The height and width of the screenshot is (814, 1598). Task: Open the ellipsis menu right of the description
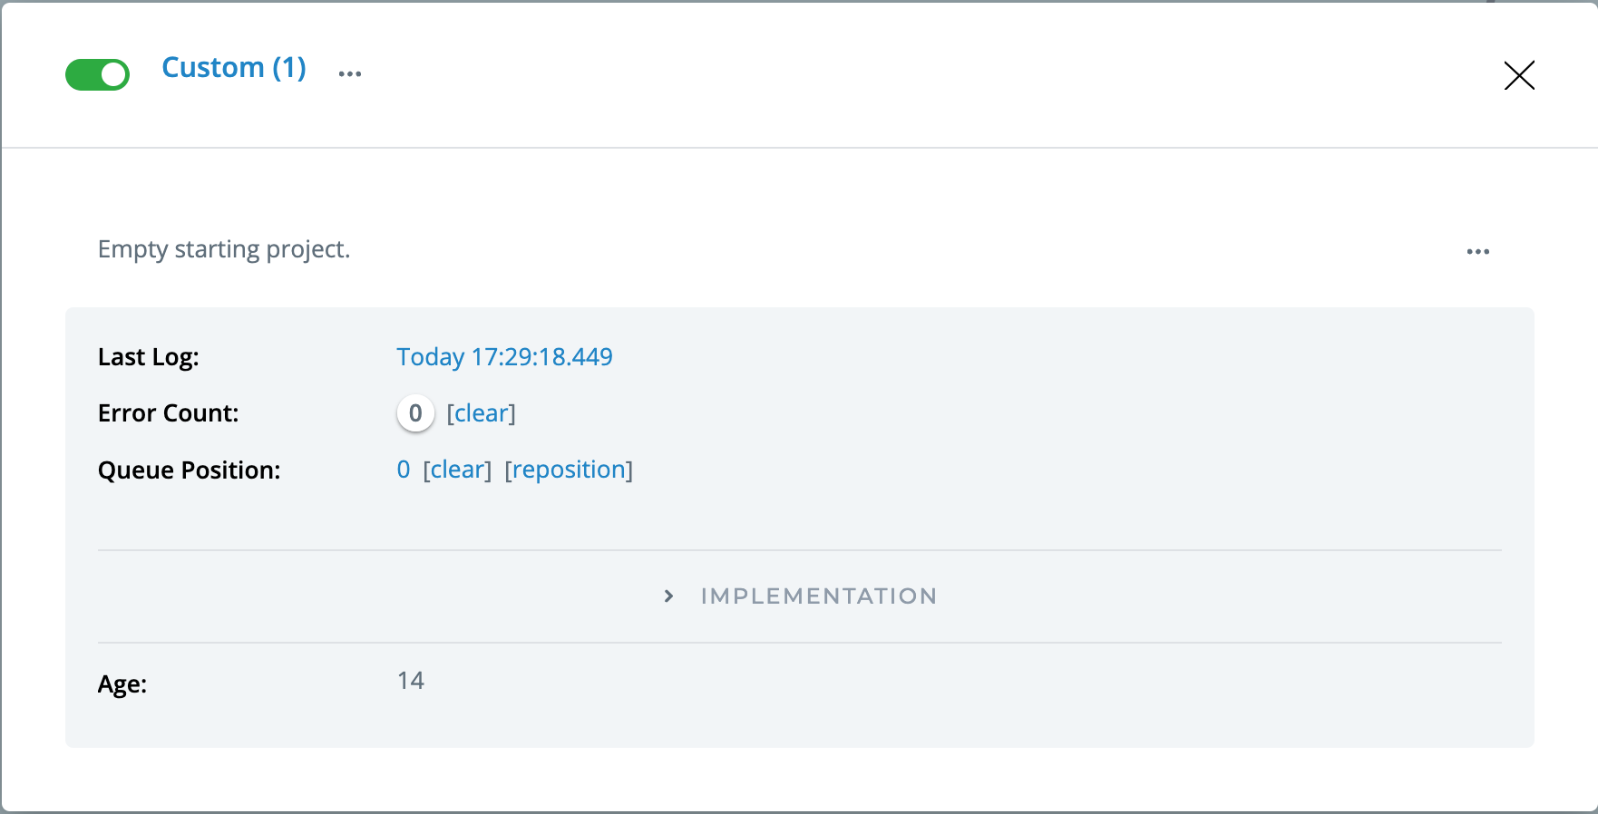pos(1477,252)
